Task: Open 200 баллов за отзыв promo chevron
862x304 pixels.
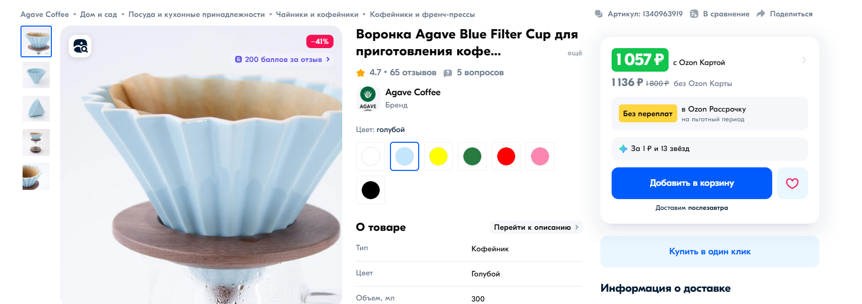Action: pos(328,59)
